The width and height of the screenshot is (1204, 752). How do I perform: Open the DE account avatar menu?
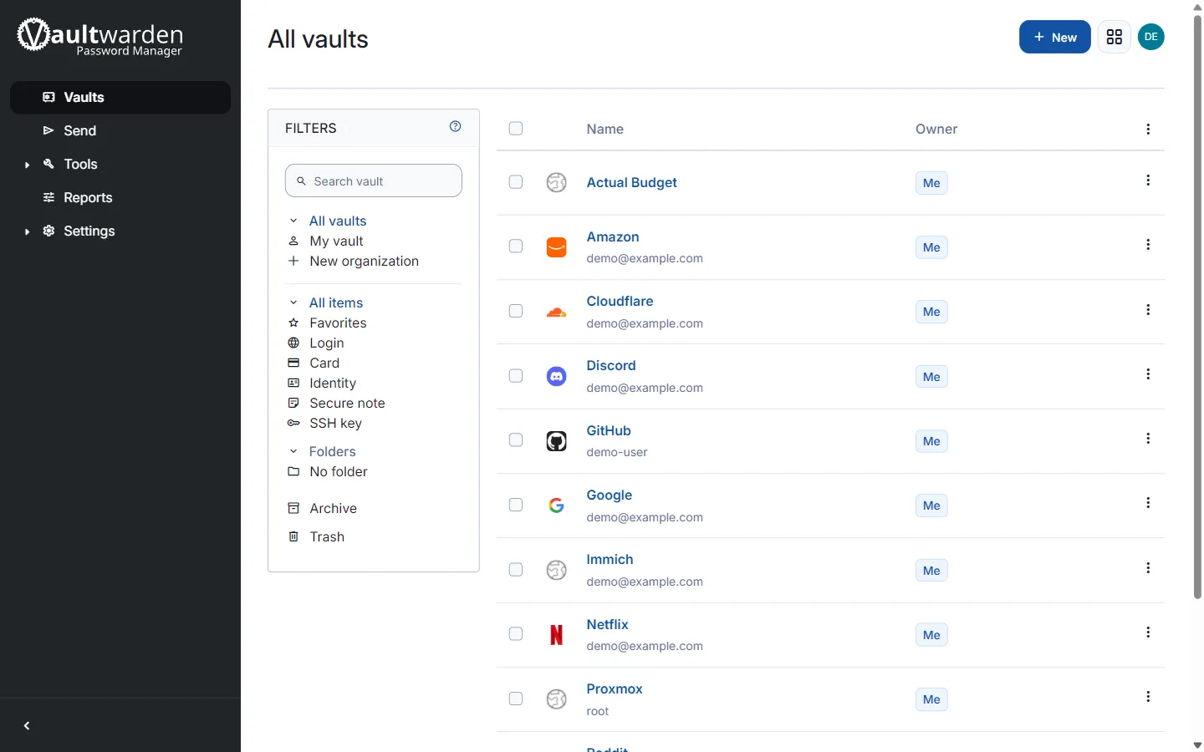pos(1151,37)
